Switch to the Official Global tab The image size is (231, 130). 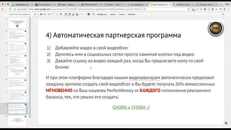pyautogui.click(x=91, y=5)
